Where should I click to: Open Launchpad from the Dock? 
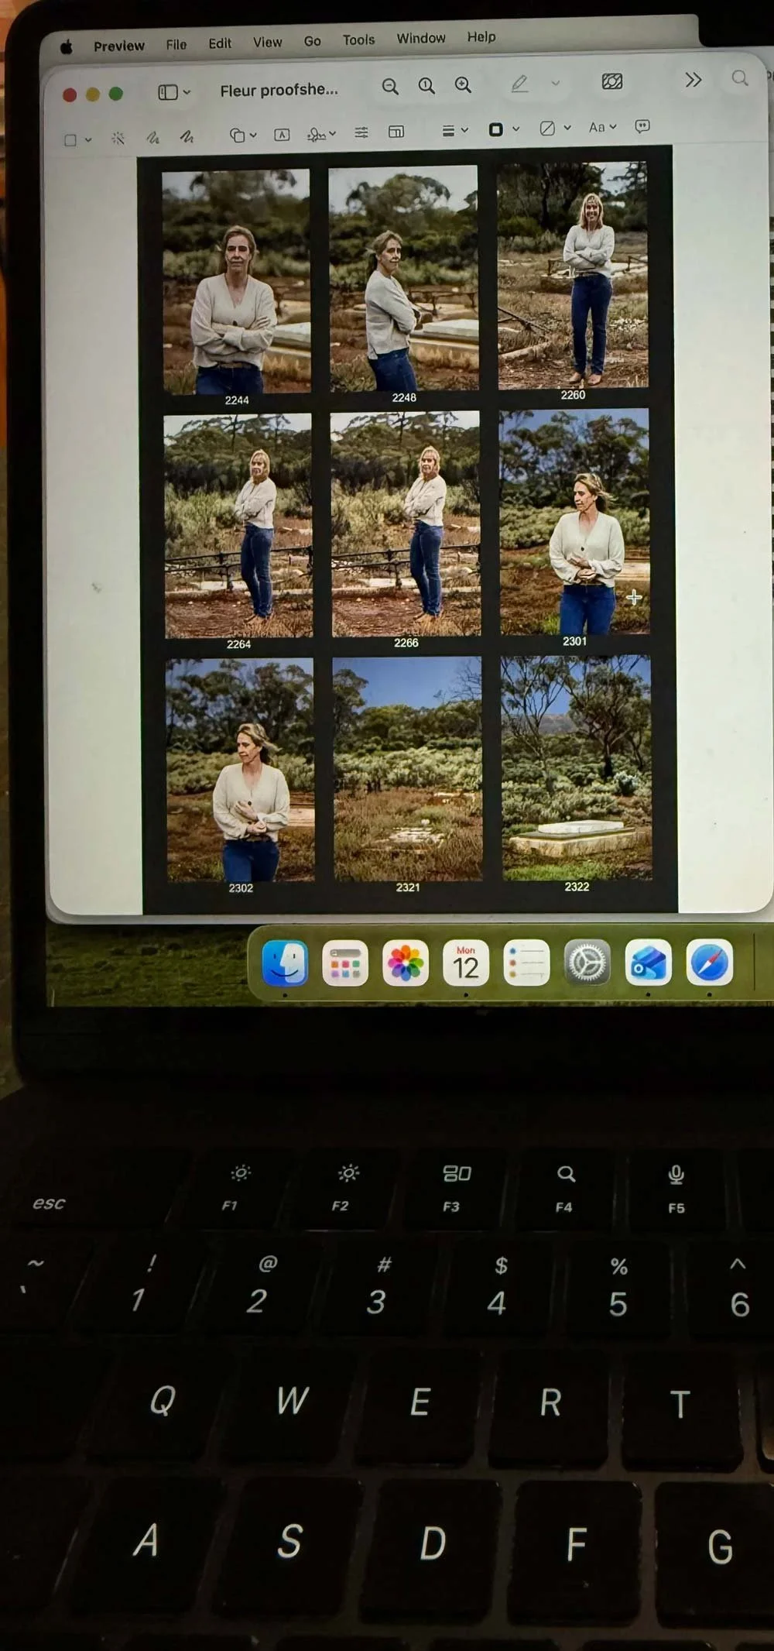click(x=345, y=963)
